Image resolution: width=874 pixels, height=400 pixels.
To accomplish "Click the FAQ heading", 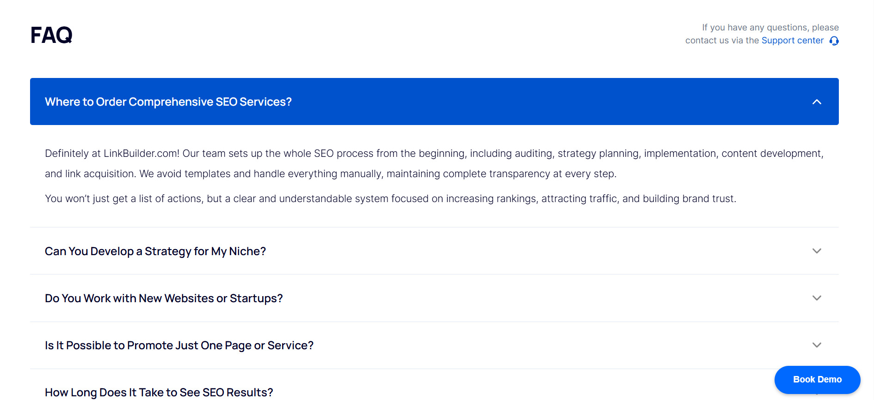I will click(51, 35).
